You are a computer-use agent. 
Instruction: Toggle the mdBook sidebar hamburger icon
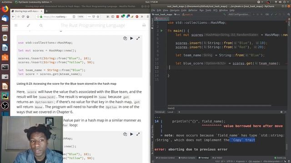[16, 25]
